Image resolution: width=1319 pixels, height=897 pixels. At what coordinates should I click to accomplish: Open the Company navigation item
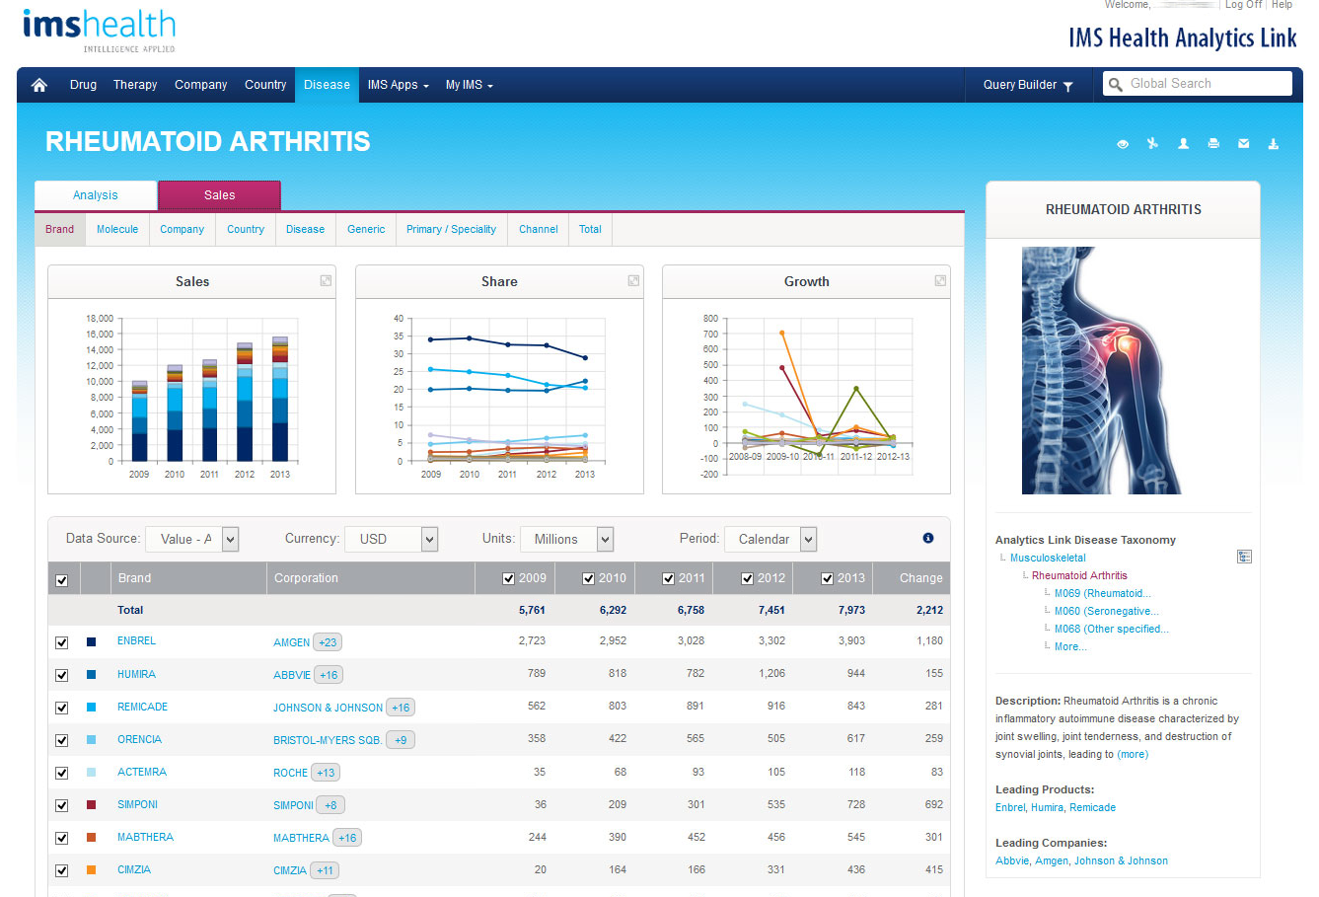201,85
